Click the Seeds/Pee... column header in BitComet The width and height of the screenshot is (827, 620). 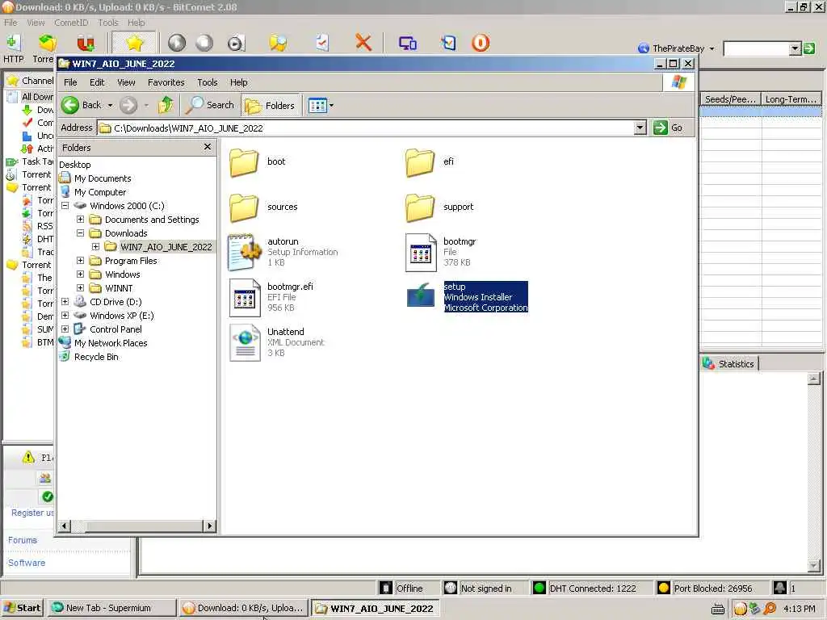coord(730,99)
